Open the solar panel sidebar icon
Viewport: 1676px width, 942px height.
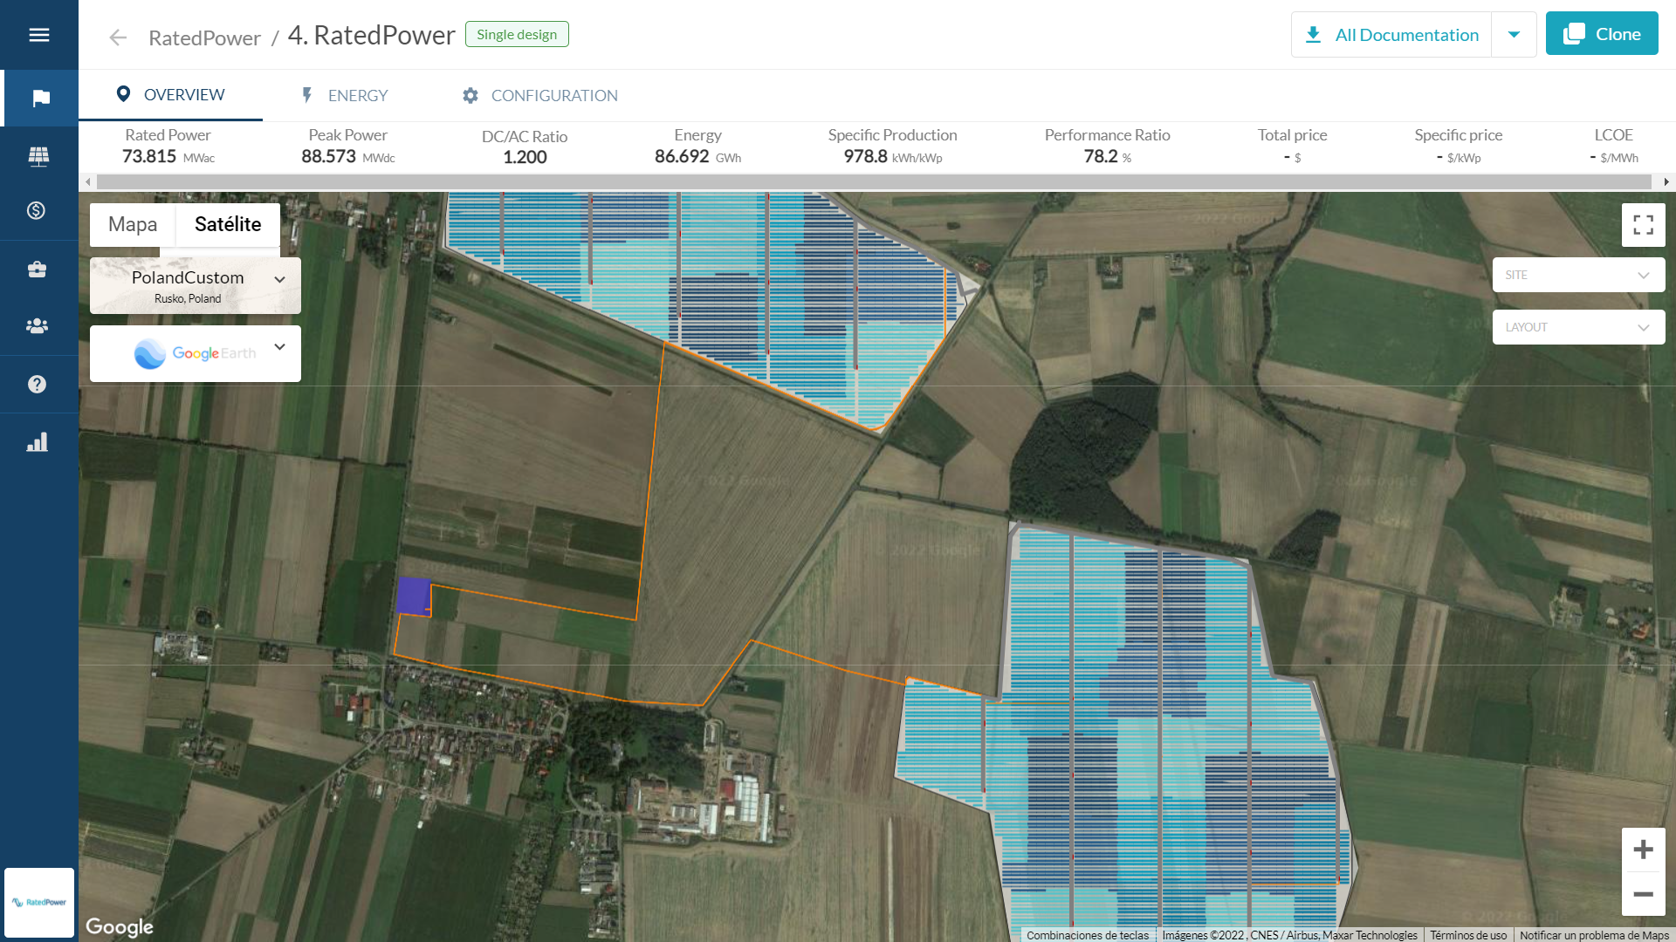38,156
